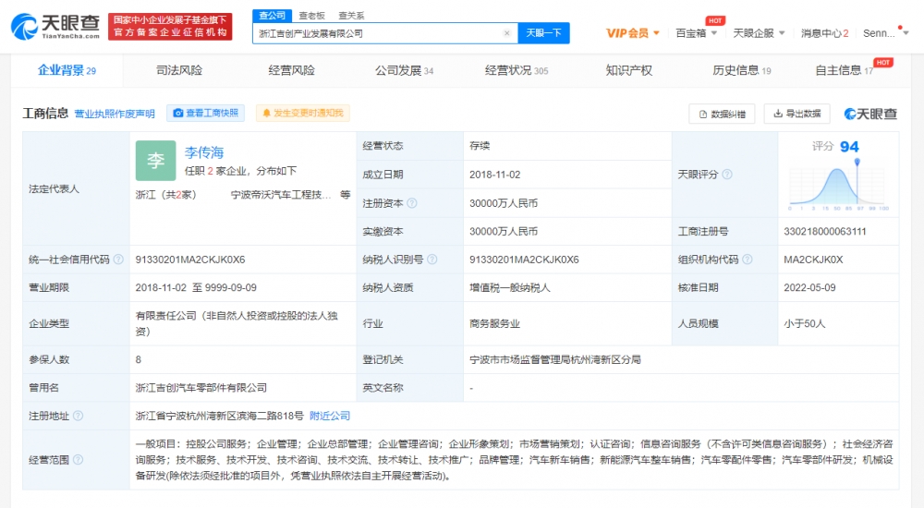Select registration number 330218000063111
The height and width of the screenshot is (508, 924).
pos(825,232)
